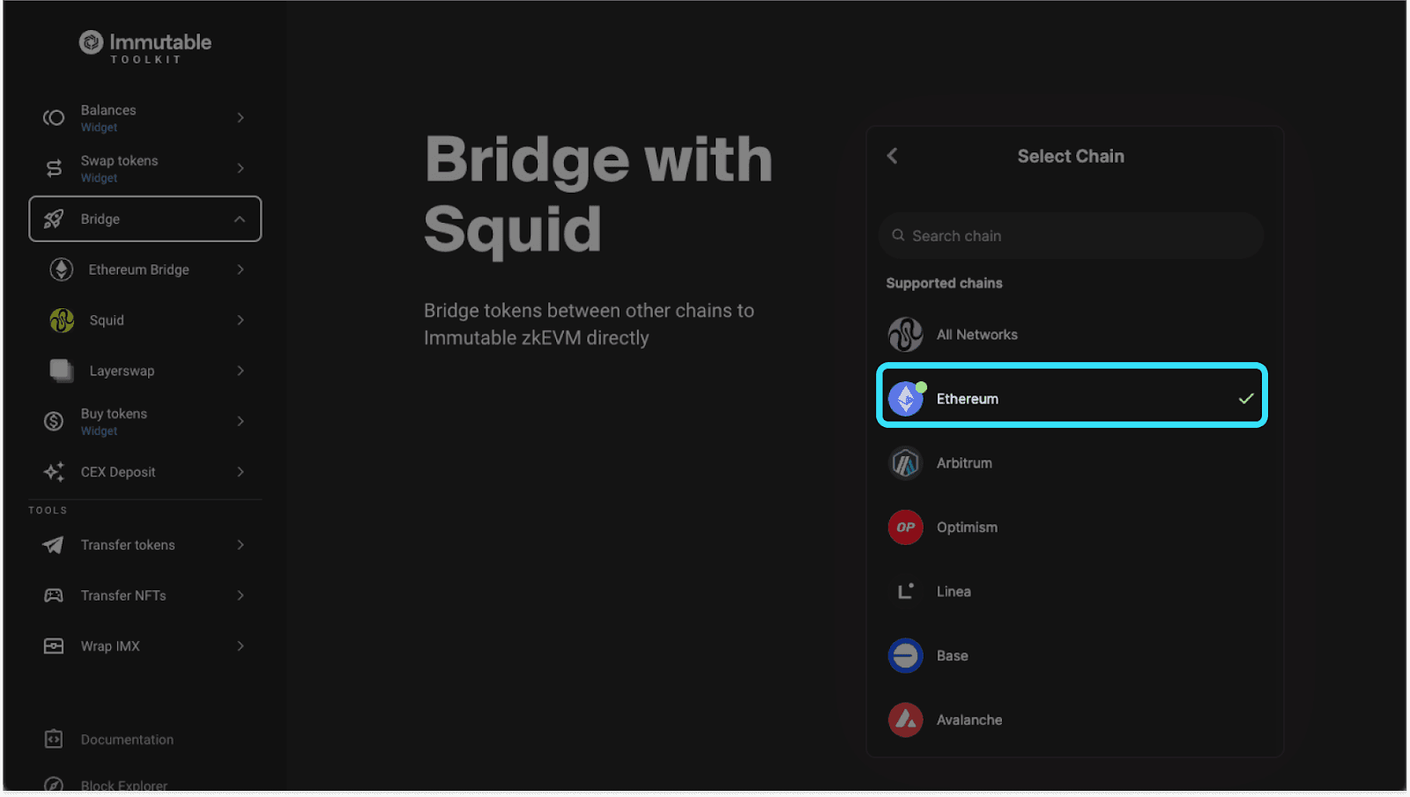The height and width of the screenshot is (797, 1410).
Task: Open Balances from the sidebar
Action: pyautogui.click(x=108, y=117)
